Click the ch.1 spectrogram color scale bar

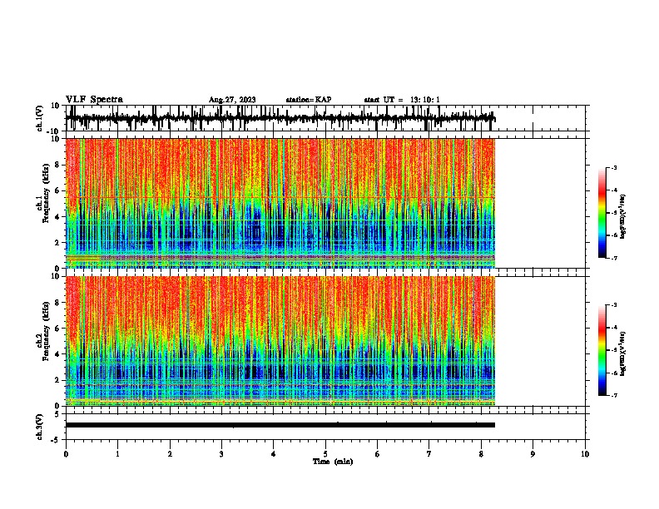click(x=602, y=213)
